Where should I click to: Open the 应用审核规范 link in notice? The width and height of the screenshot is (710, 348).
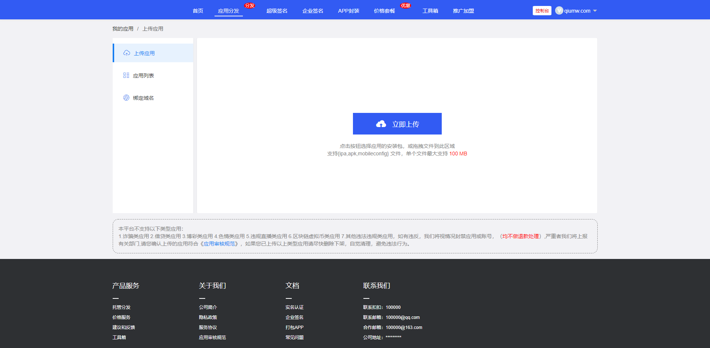click(219, 244)
